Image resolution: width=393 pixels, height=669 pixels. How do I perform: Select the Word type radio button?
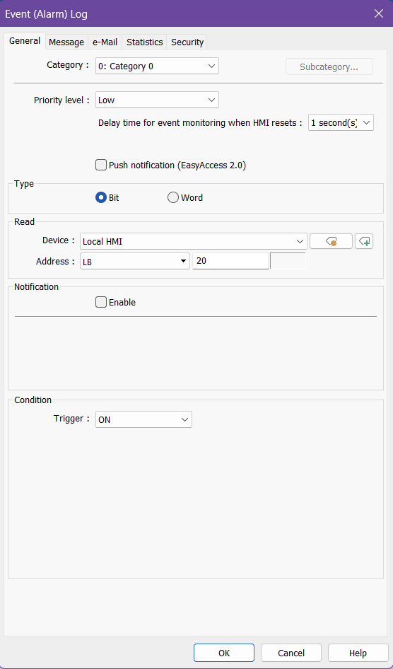coord(172,197)
